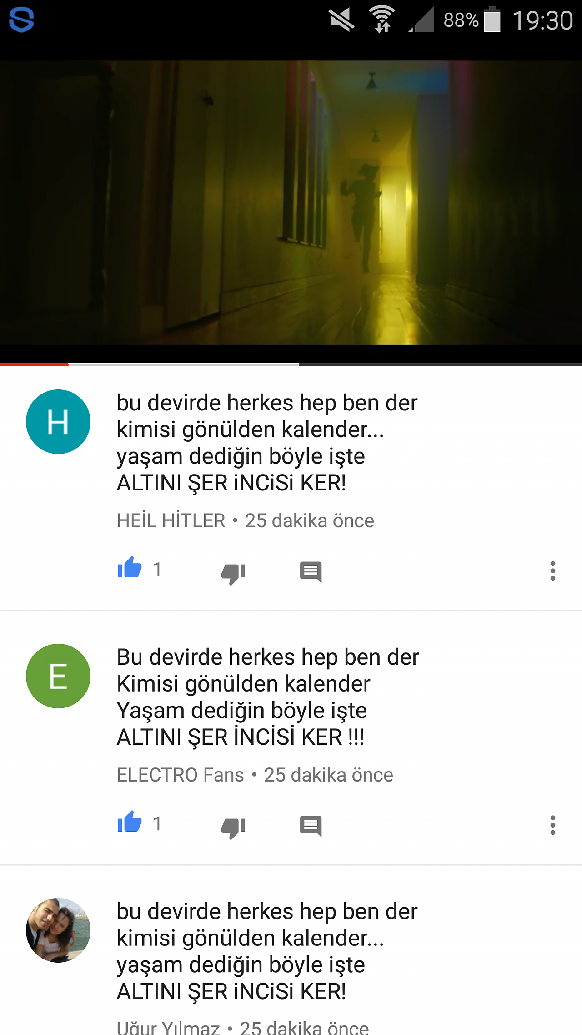582x1035 pixels.
Task: Tap the muted sound status icon
Action: (x=341, y=20)
